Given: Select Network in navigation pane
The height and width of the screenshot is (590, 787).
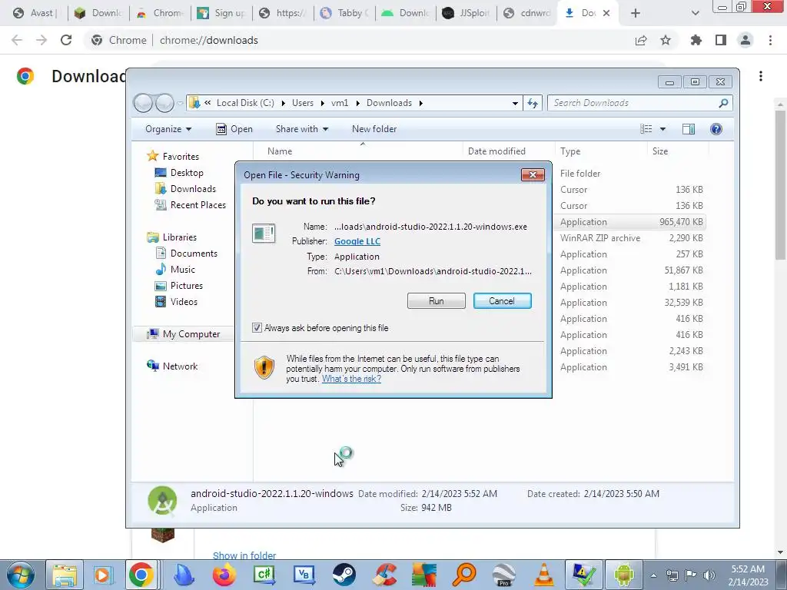Looking at the screenshot, I should coord(180,366).
